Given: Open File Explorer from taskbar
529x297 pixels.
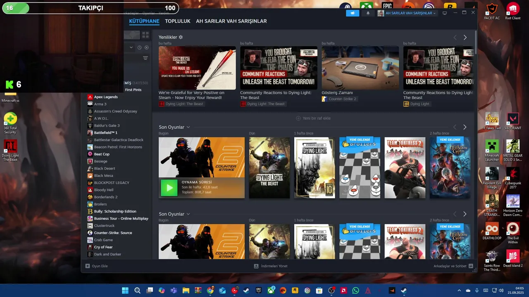Looking at the screenshot, I should coord(186,290).
